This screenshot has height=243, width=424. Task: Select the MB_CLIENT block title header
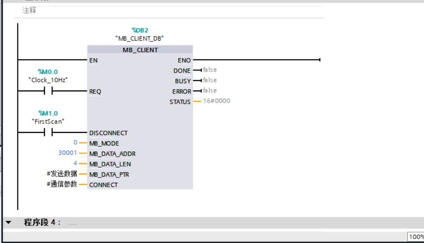(140, 50)
